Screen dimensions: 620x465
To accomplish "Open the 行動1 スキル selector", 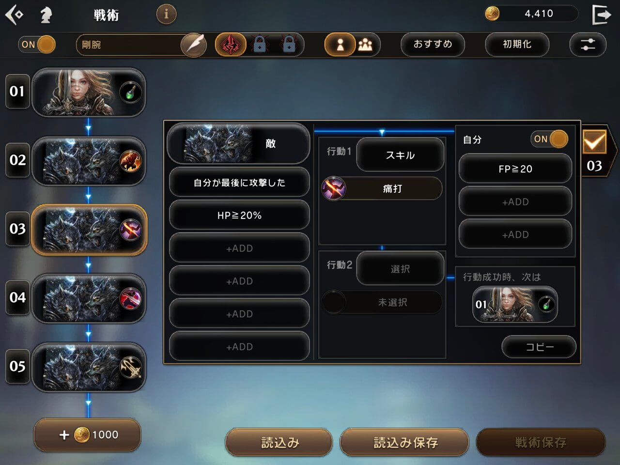I will (x=400, y=155).
